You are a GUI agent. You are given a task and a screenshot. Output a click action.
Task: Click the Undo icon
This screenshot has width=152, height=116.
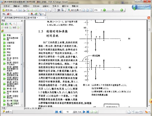click(40, 10)
